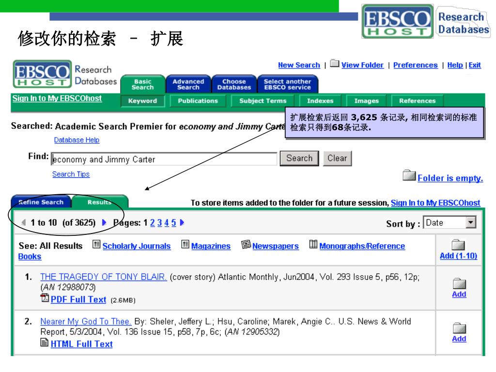The width and height of the screenshot is (496, 372).
Task: Click the Search button
Action: point(299,158)
